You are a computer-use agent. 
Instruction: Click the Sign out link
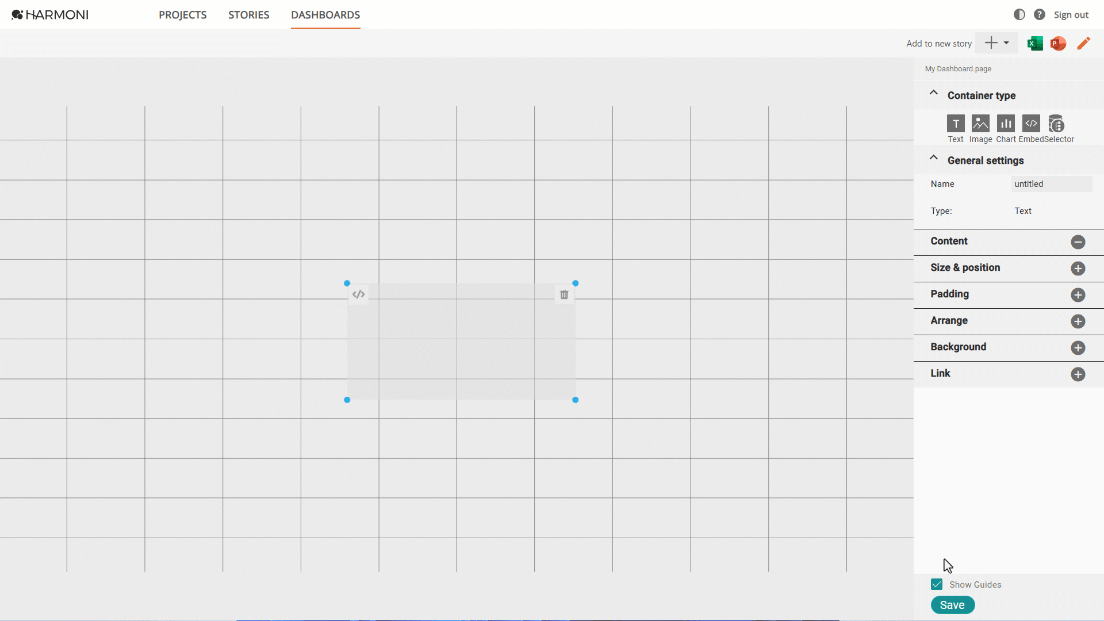pyautogui.click(x=1071, y=15)
